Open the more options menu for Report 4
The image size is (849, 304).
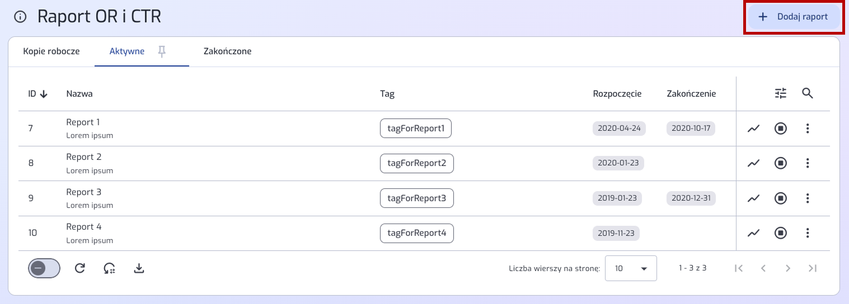tap(807, 232)
